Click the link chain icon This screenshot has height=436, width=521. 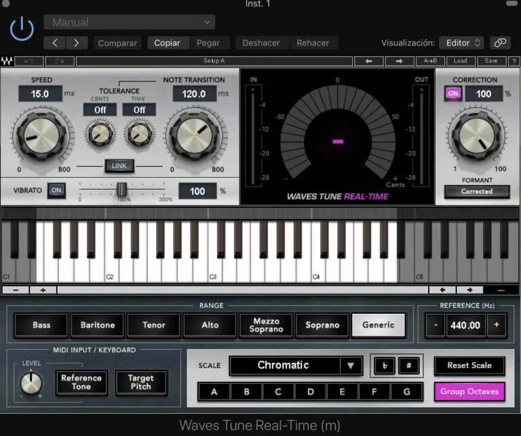500,43
